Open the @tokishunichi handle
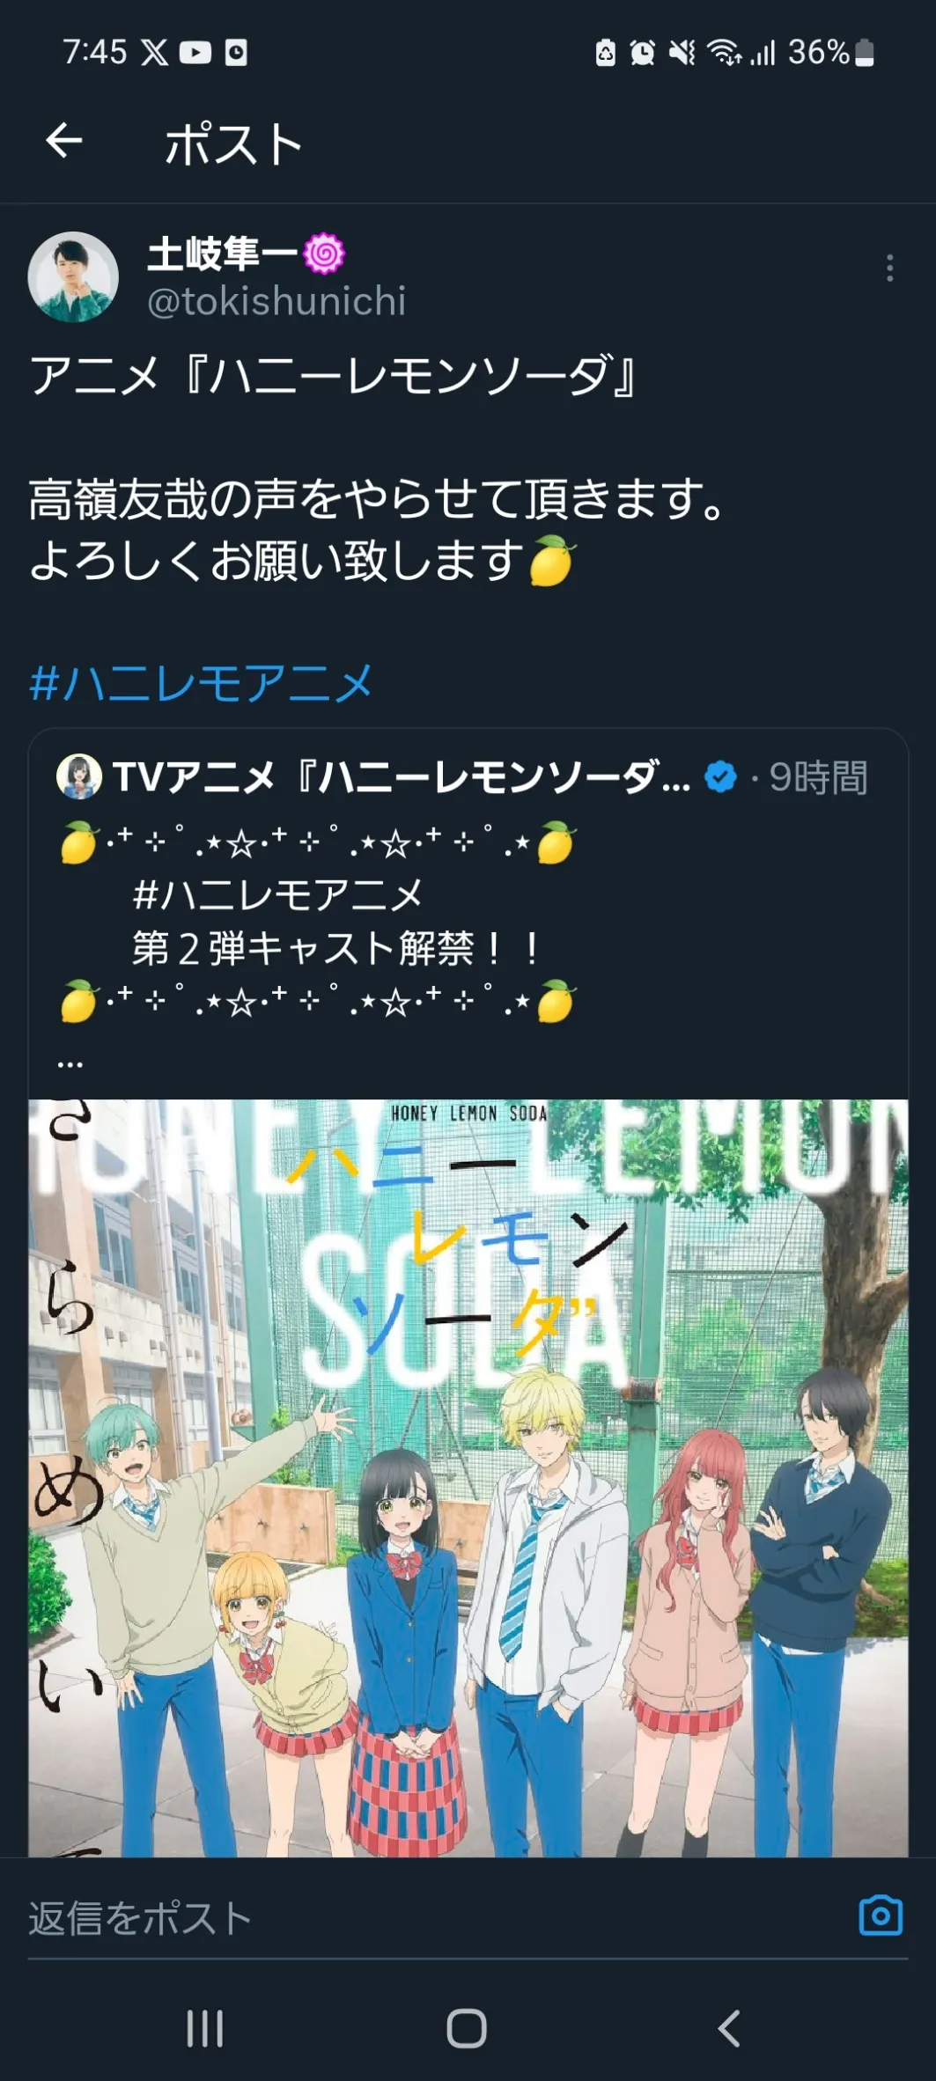This screenshot has height=2081, width=936. [x=276, y=301]
